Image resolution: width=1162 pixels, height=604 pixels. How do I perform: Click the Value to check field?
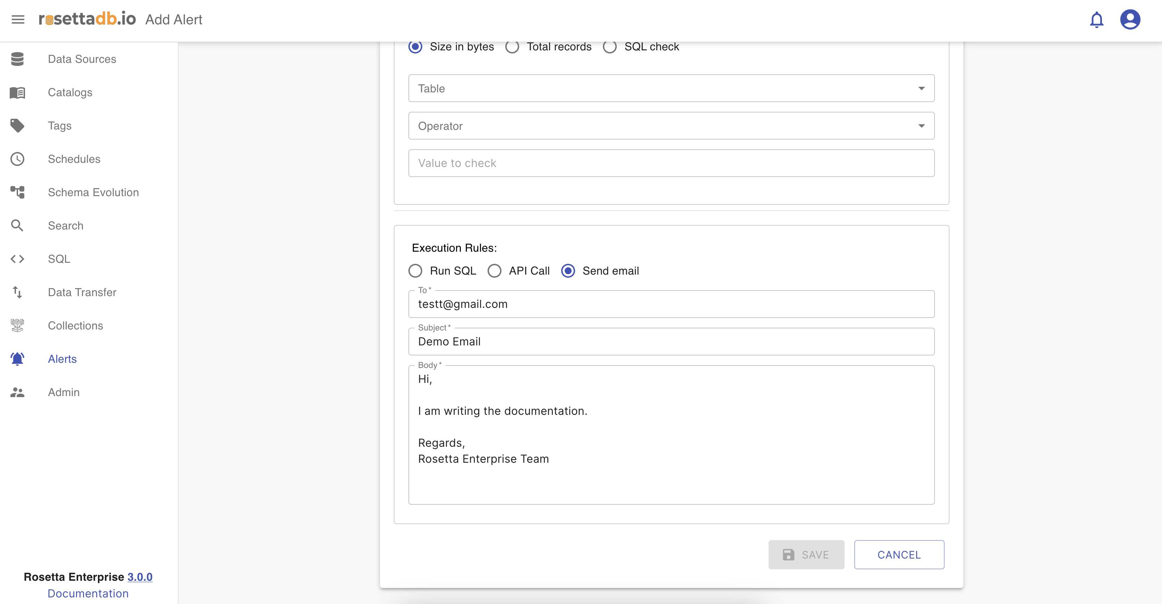coord(671,163)
